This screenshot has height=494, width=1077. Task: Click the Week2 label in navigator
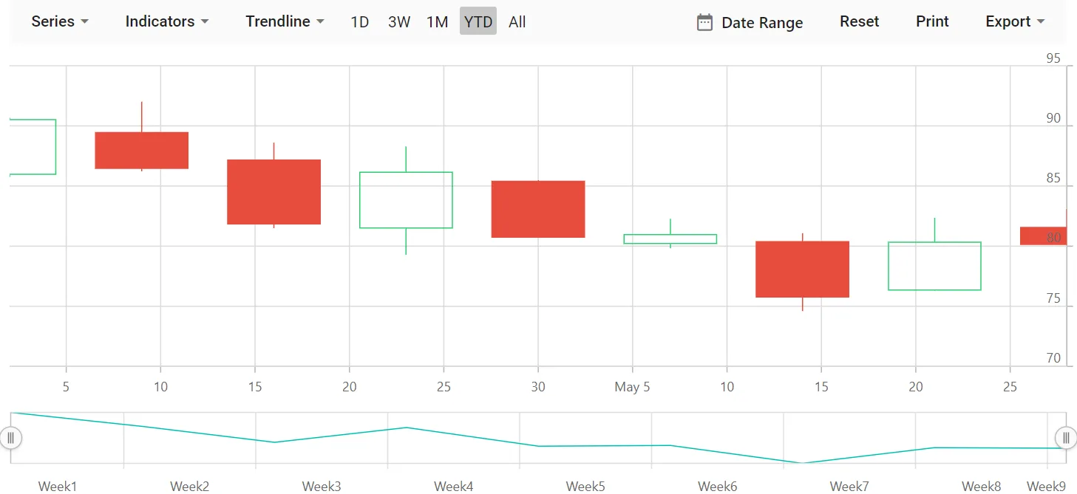click(190, 486)
